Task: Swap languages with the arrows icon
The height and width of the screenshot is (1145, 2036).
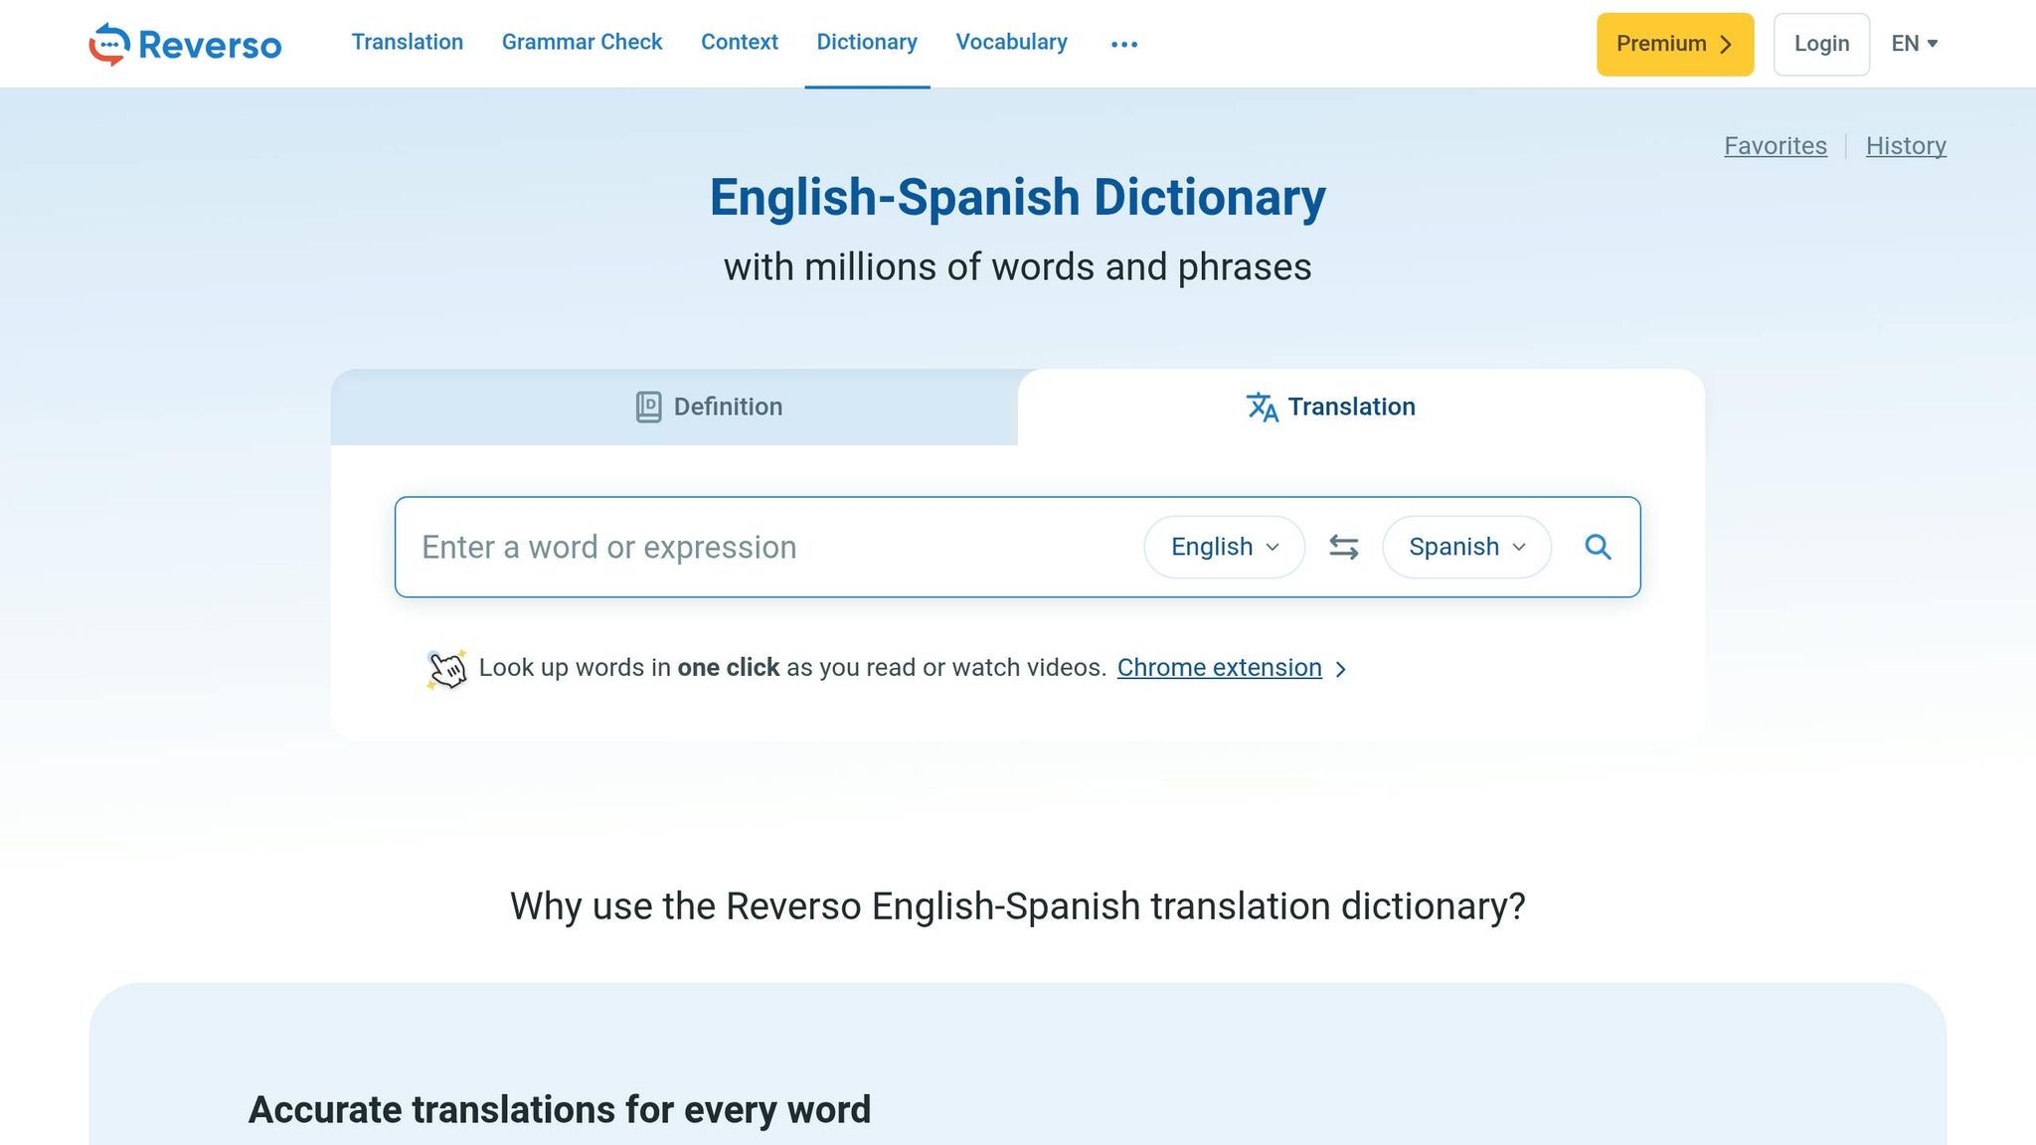Action: pos(1343,547)
